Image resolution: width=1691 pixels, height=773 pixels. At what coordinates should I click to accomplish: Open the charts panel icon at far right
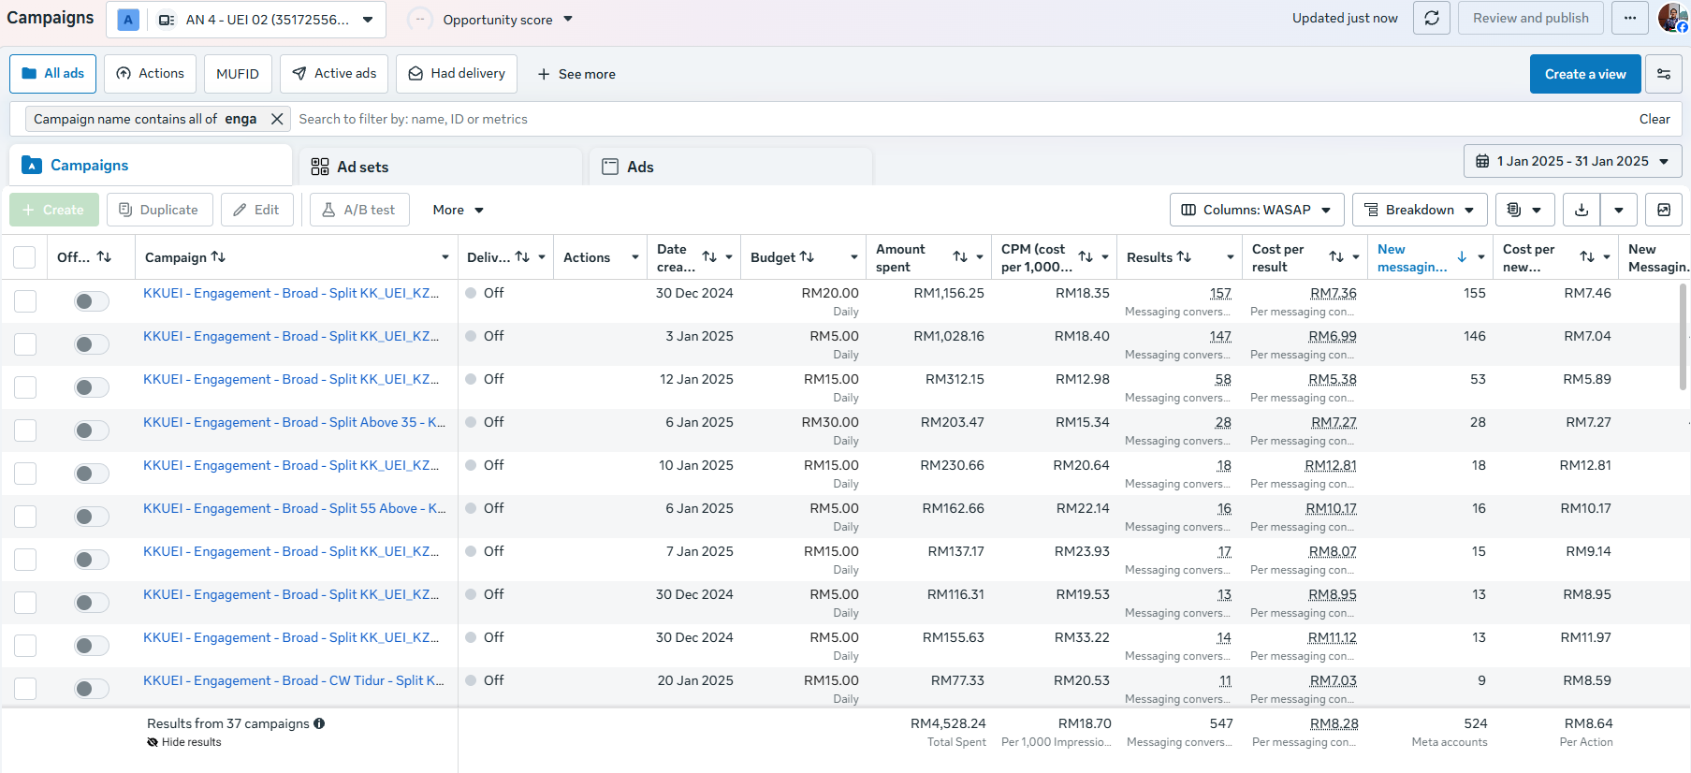[x=1664, y=210]
